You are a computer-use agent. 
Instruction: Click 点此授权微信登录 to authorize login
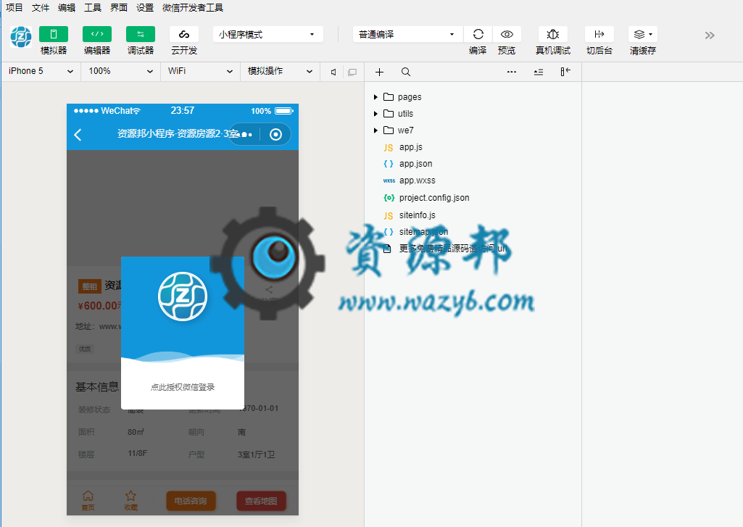pos(183,387)
